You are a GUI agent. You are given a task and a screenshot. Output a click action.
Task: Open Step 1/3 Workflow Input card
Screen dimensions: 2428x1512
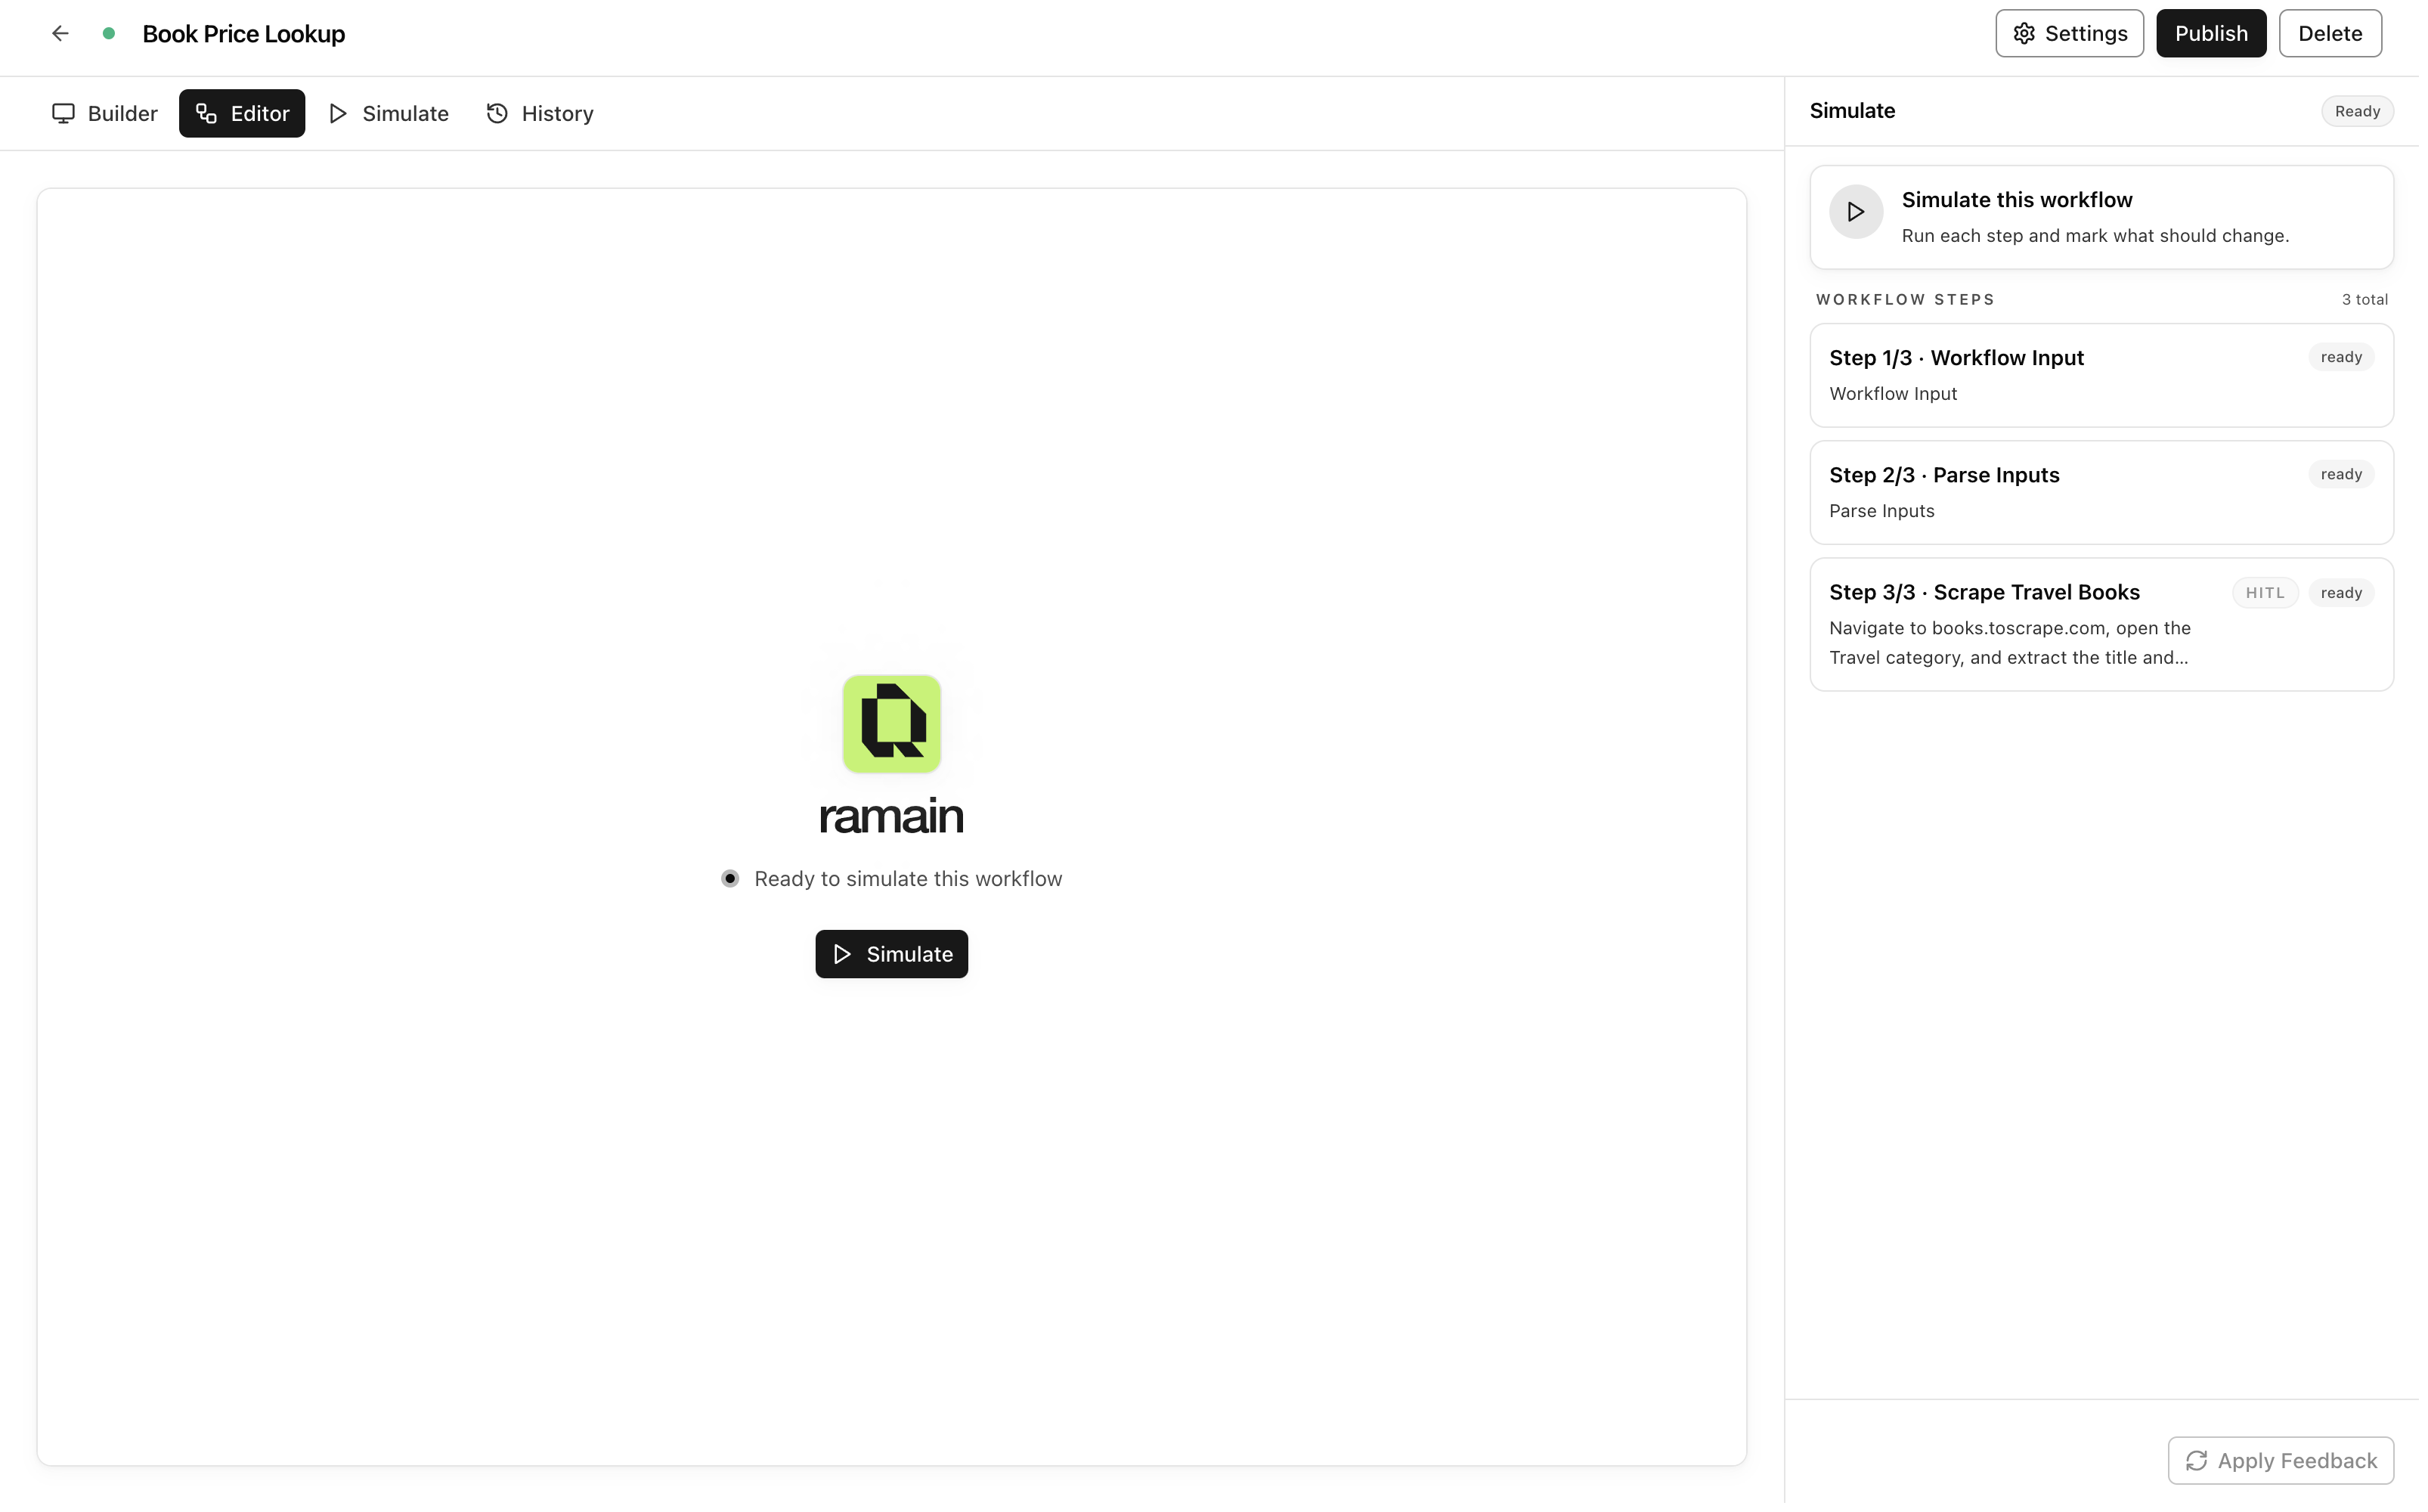(x=2109, y=376)
